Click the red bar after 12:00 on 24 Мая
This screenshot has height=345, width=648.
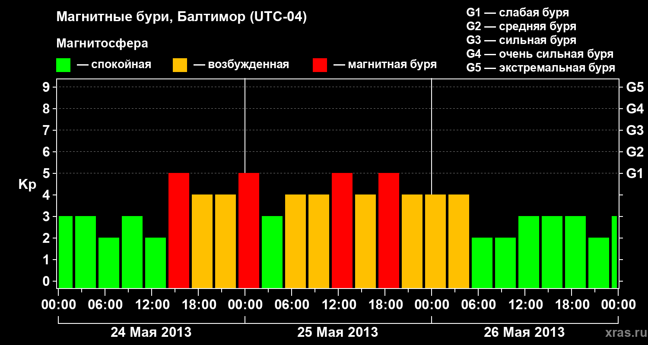[179, 230]
